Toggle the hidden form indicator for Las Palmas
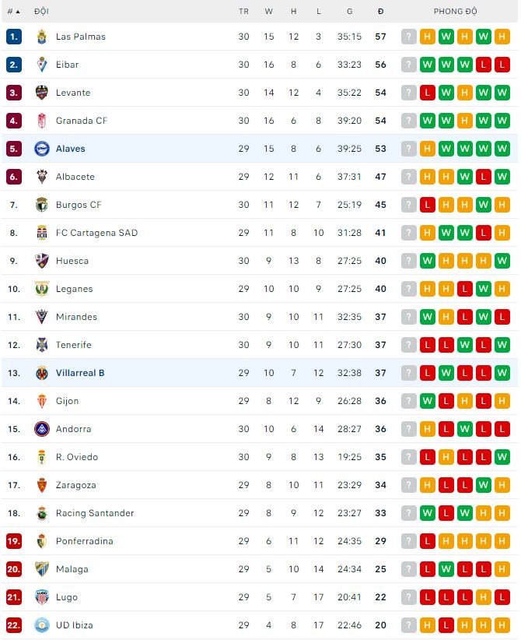The height and width of the screenshot is (640, 521). click(408, 37)
